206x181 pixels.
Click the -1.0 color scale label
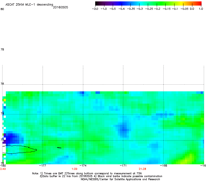104,9
